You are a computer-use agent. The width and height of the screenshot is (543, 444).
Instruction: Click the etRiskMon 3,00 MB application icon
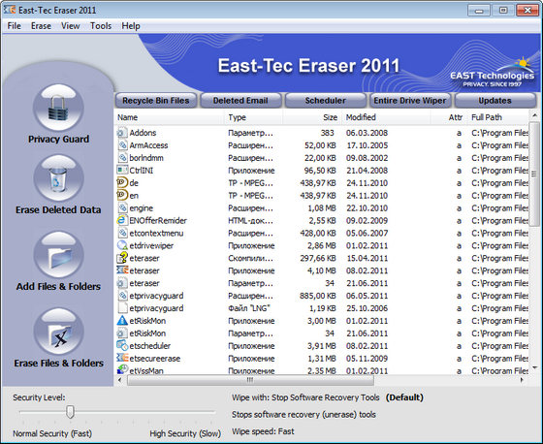(x=122, y=320)
